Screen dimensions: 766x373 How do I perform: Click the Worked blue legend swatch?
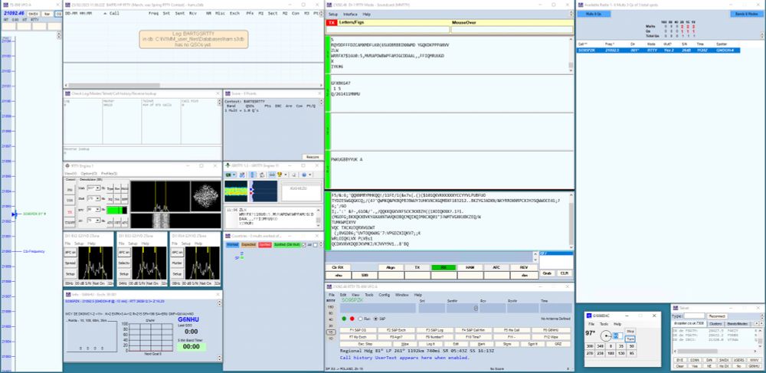tap(232, 244)
